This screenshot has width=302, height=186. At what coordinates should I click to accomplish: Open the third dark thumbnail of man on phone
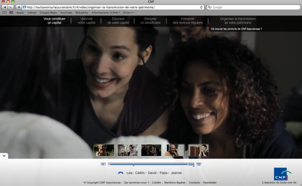[x=151, y=150]
